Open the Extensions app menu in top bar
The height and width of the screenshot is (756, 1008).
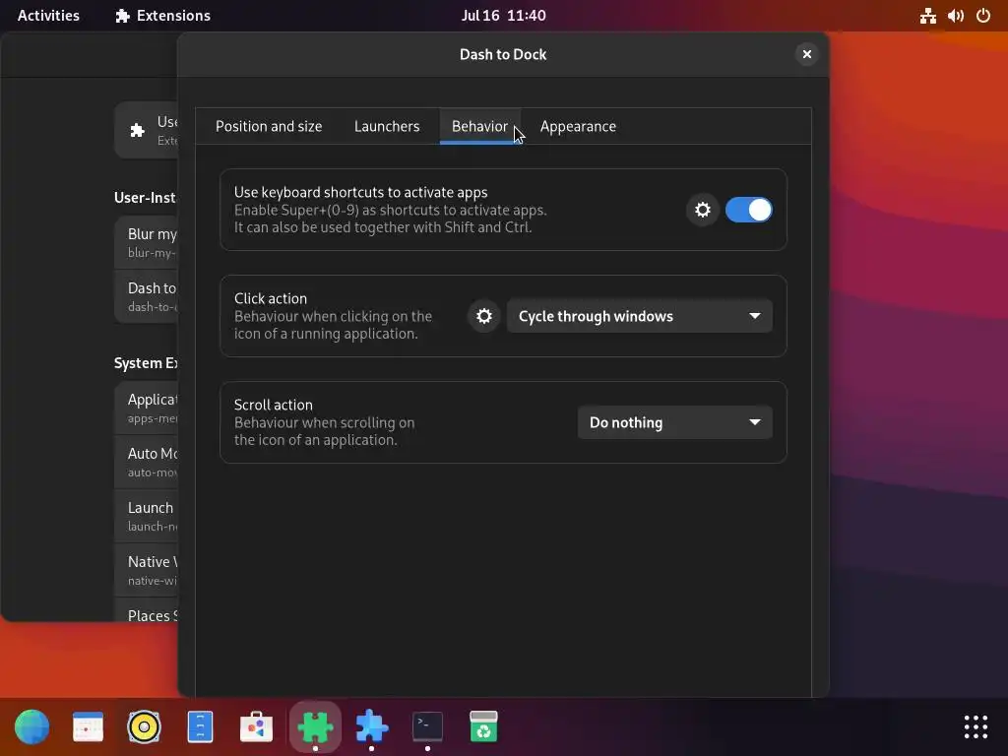[x=162, y=16]
